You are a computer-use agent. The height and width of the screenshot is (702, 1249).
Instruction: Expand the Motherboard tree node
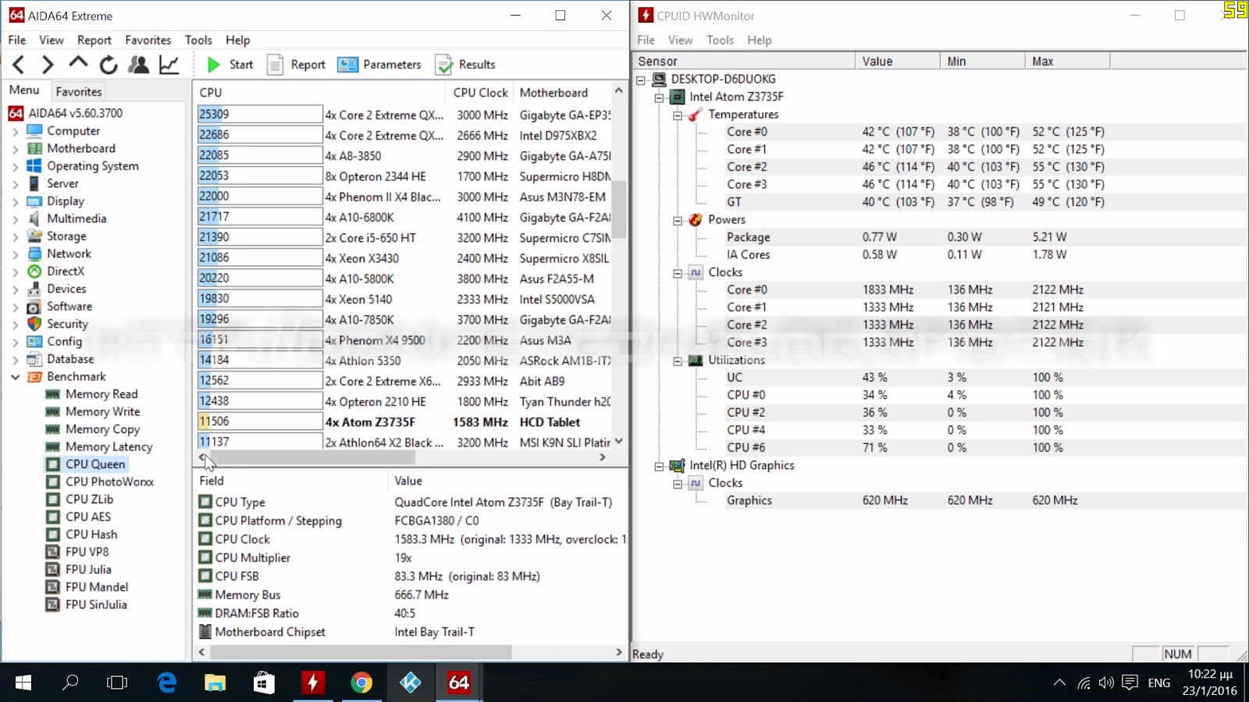tap(15, 149)
